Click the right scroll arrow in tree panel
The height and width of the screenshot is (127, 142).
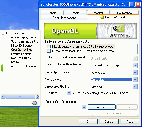coord(38,97)
